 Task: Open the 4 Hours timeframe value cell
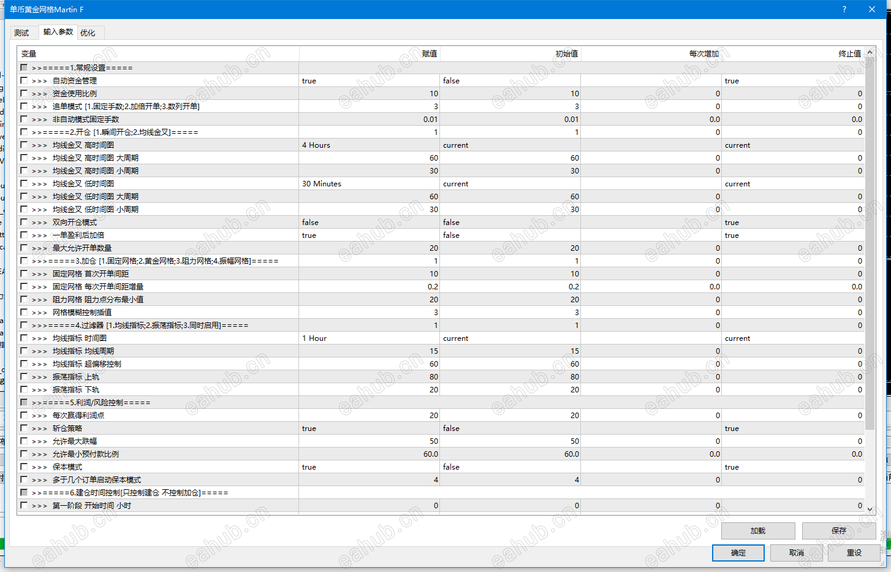pyautogui.click(x=369, y=145)
